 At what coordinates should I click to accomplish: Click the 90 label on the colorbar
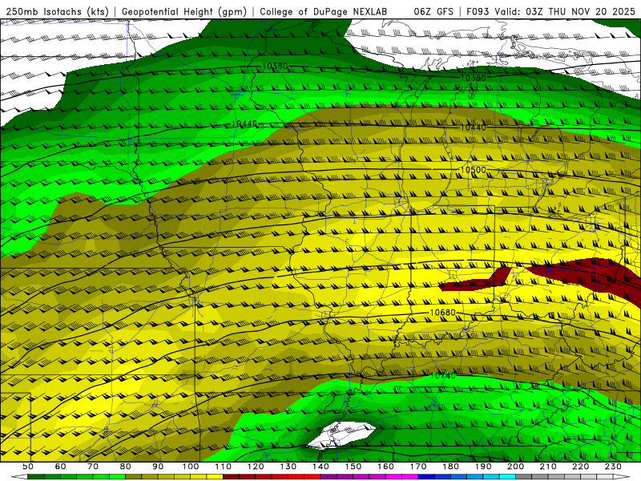(158, 467)
